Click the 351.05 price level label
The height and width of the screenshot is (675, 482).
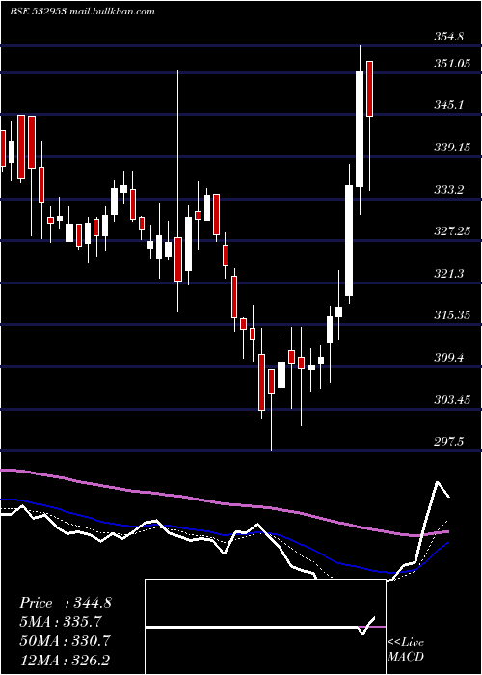452,64
